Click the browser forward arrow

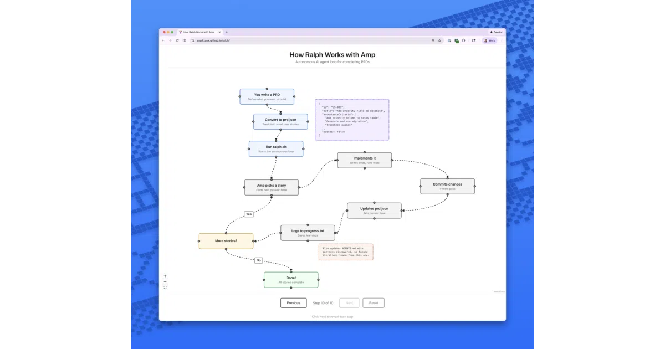point(170,40)
